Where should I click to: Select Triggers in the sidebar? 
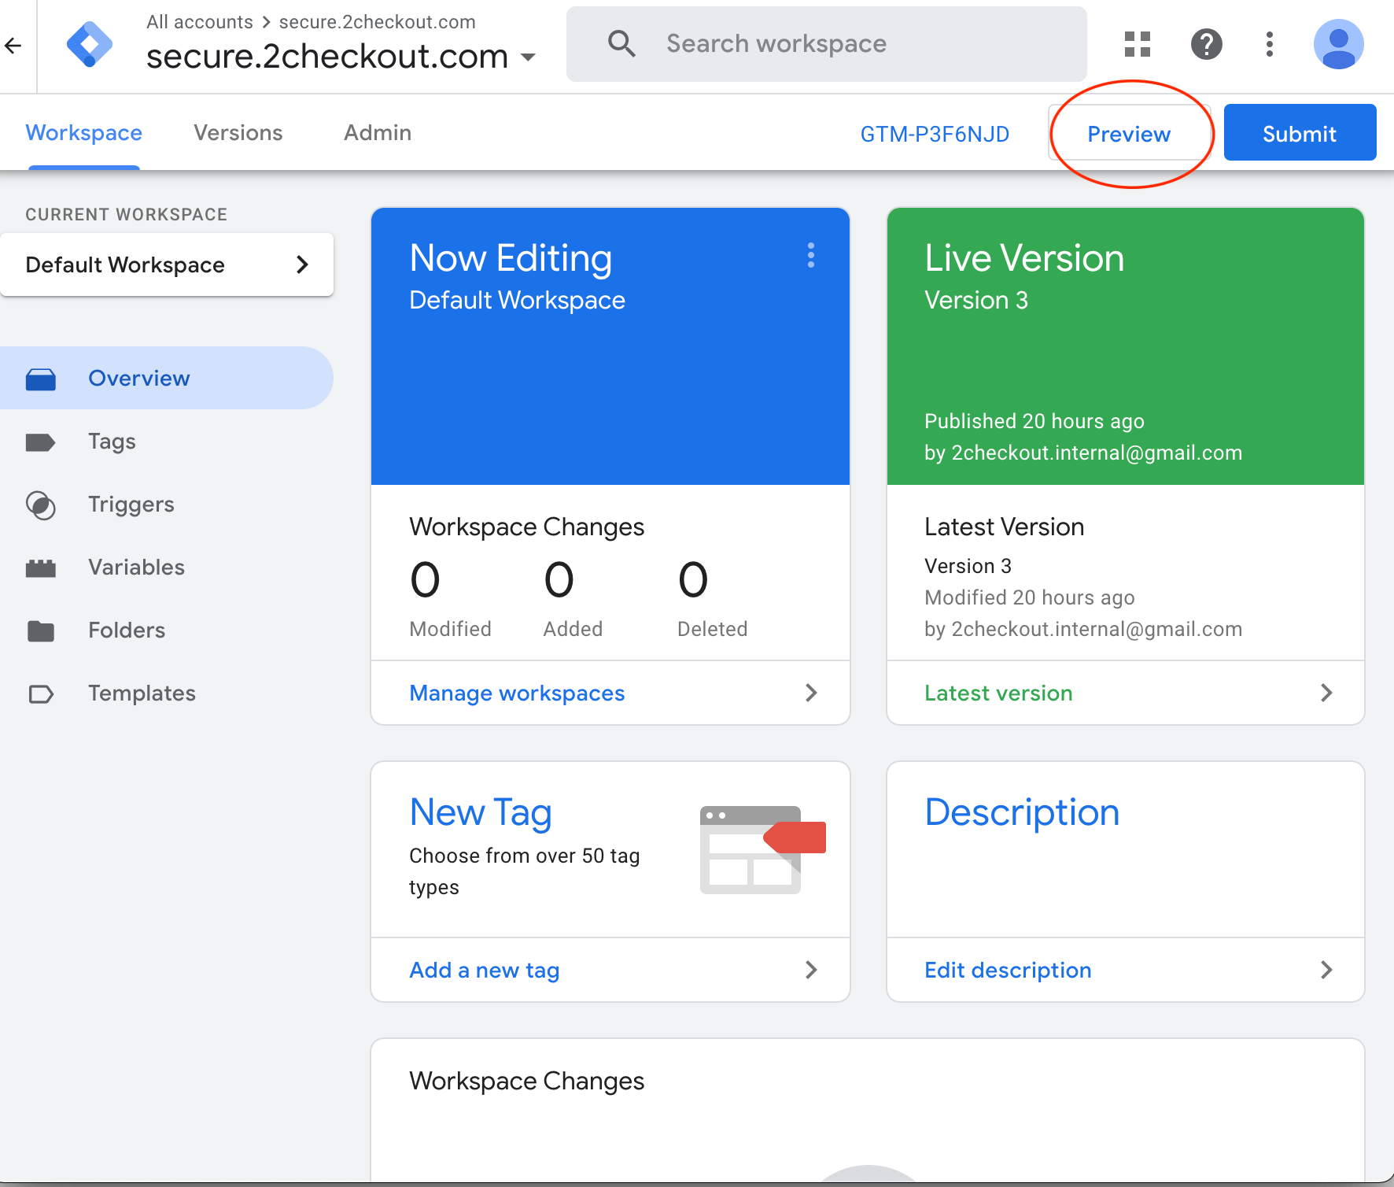[167, 504]
